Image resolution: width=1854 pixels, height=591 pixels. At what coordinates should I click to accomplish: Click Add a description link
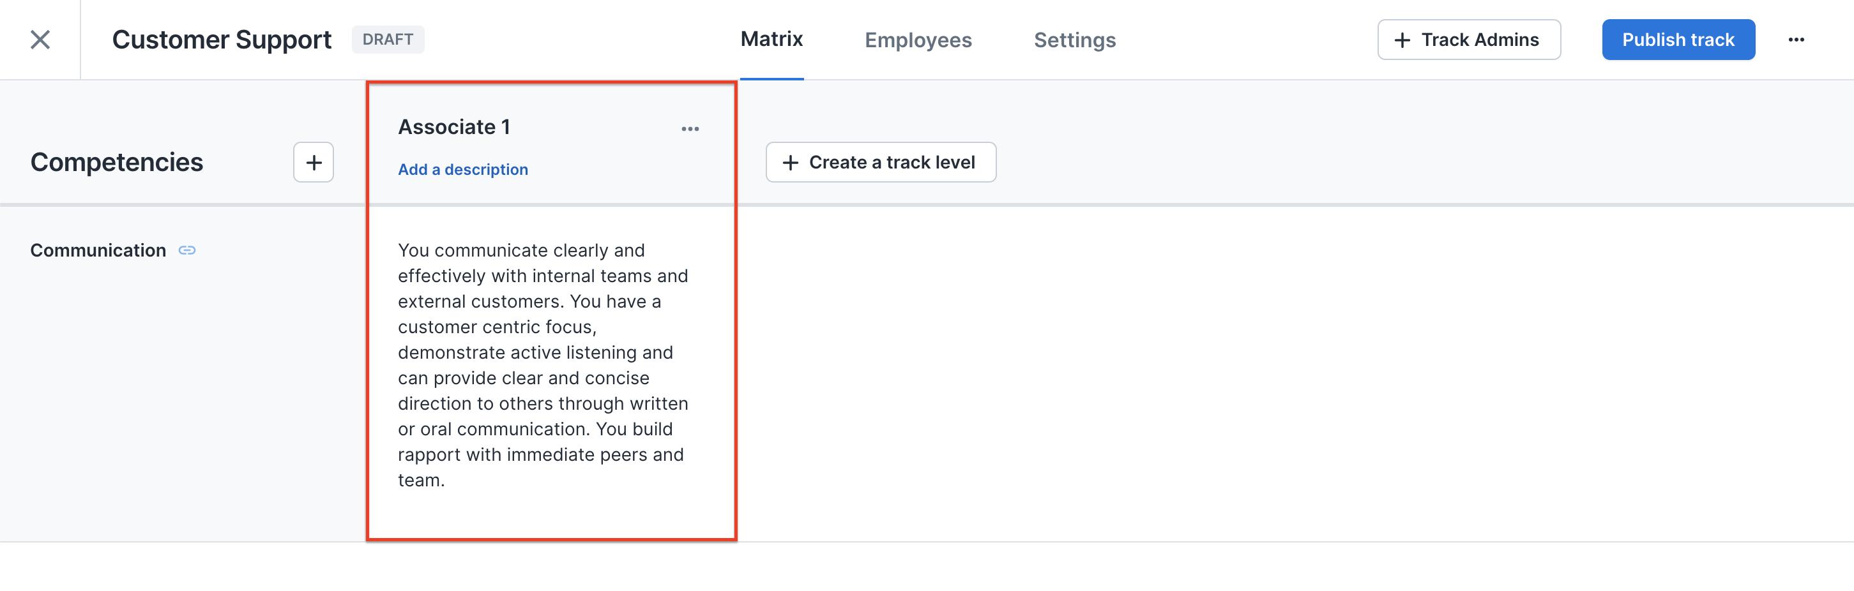(464, 169)
